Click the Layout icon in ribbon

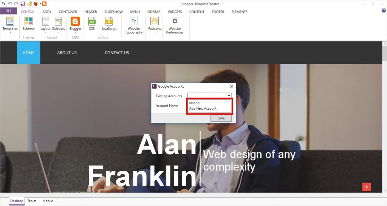(x=46, y=22)
